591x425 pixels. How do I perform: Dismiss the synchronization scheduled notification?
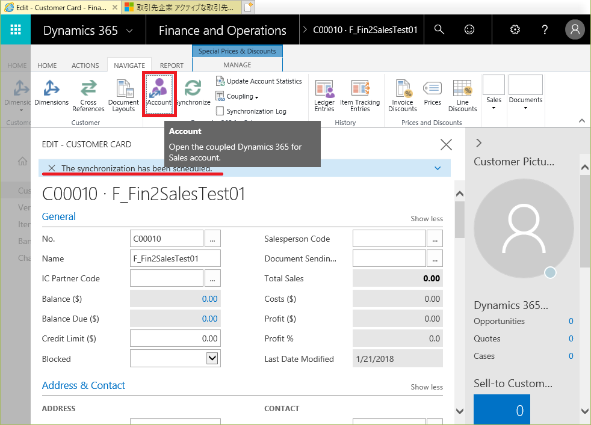pos(52,168)
